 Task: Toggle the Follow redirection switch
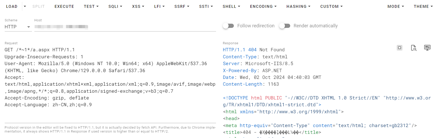pos(228,26)
